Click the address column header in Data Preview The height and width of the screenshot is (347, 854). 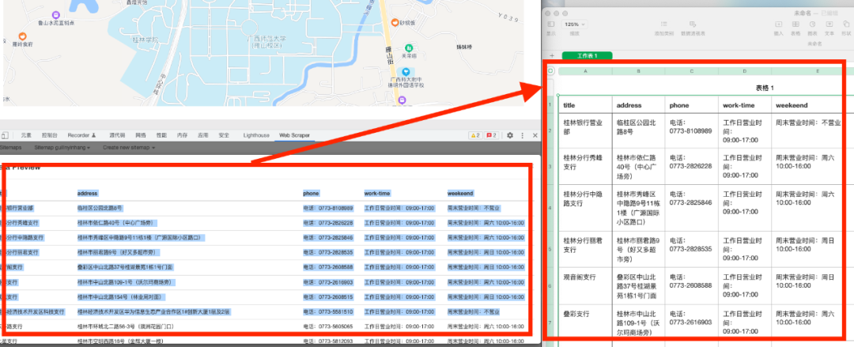[87, 193]
